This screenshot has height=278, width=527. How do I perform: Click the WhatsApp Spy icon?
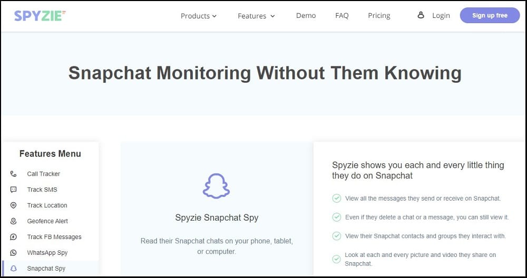(14, 253)
